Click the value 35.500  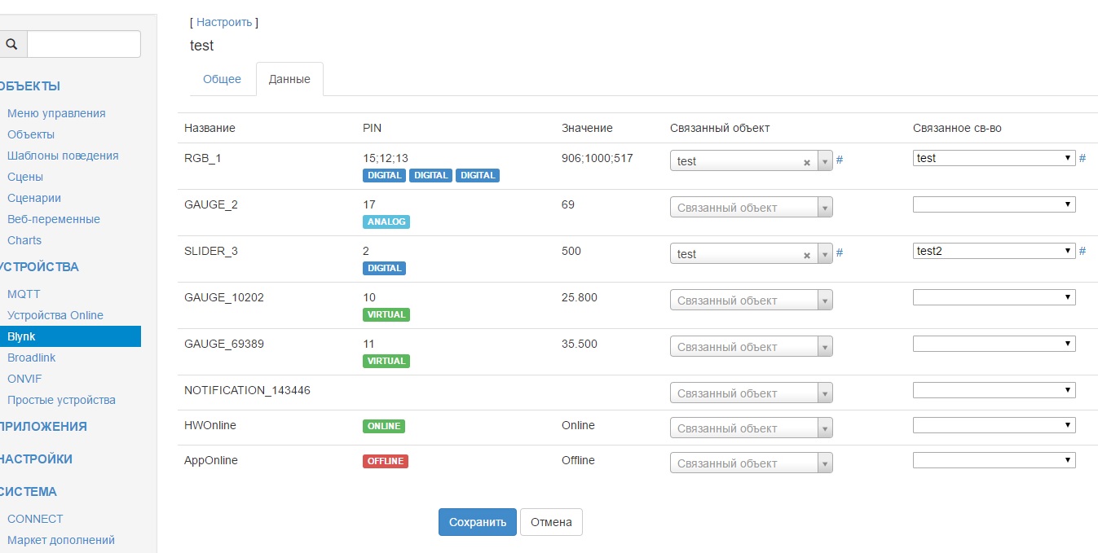pos(580,344)
